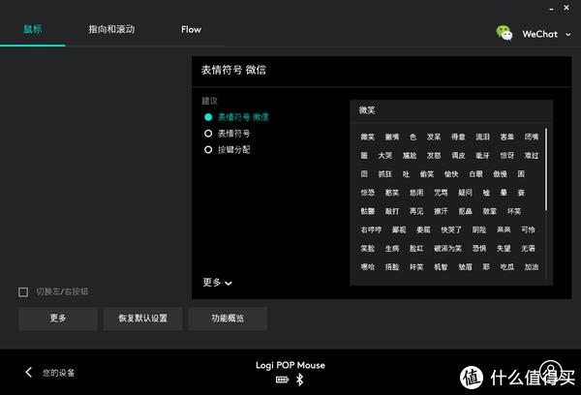Select the 表情符号 radio option
581x395 pixels.
click(208, 134)
